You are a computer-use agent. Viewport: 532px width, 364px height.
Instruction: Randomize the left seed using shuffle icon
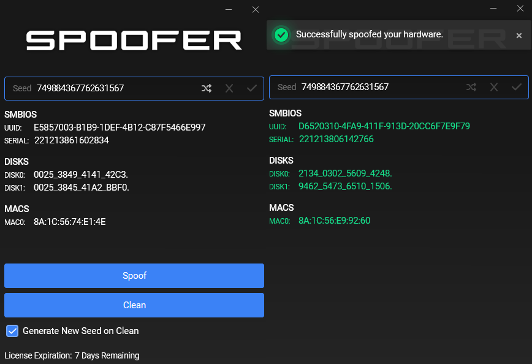pos(207,88)
